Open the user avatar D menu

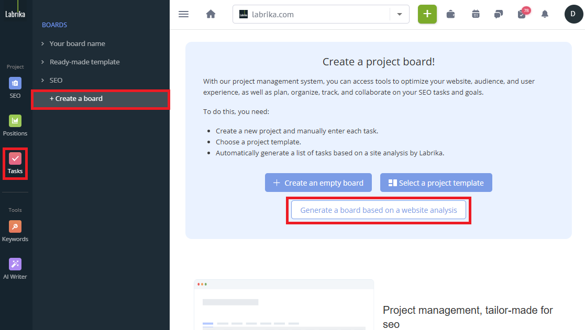(x=573, y=14)
